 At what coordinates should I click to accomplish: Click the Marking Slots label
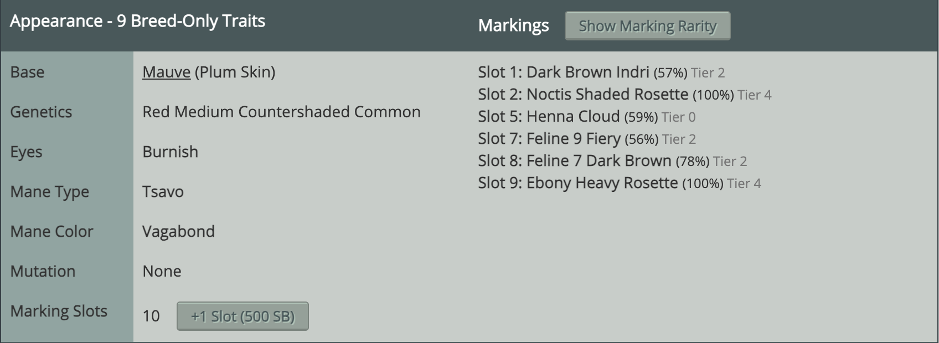coord(59,311)
